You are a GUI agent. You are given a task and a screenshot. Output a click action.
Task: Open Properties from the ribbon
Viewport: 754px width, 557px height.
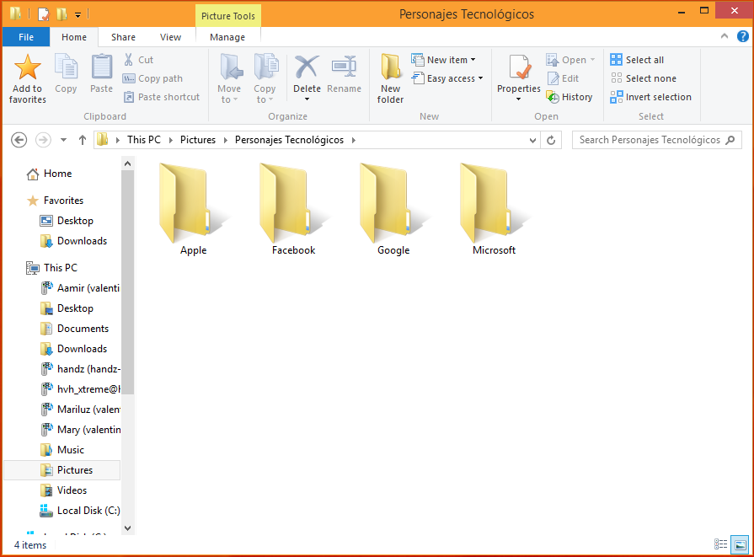[518, 67]
